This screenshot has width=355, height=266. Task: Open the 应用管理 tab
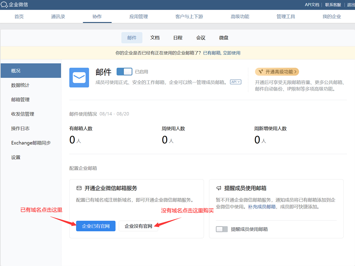[138, 17]
